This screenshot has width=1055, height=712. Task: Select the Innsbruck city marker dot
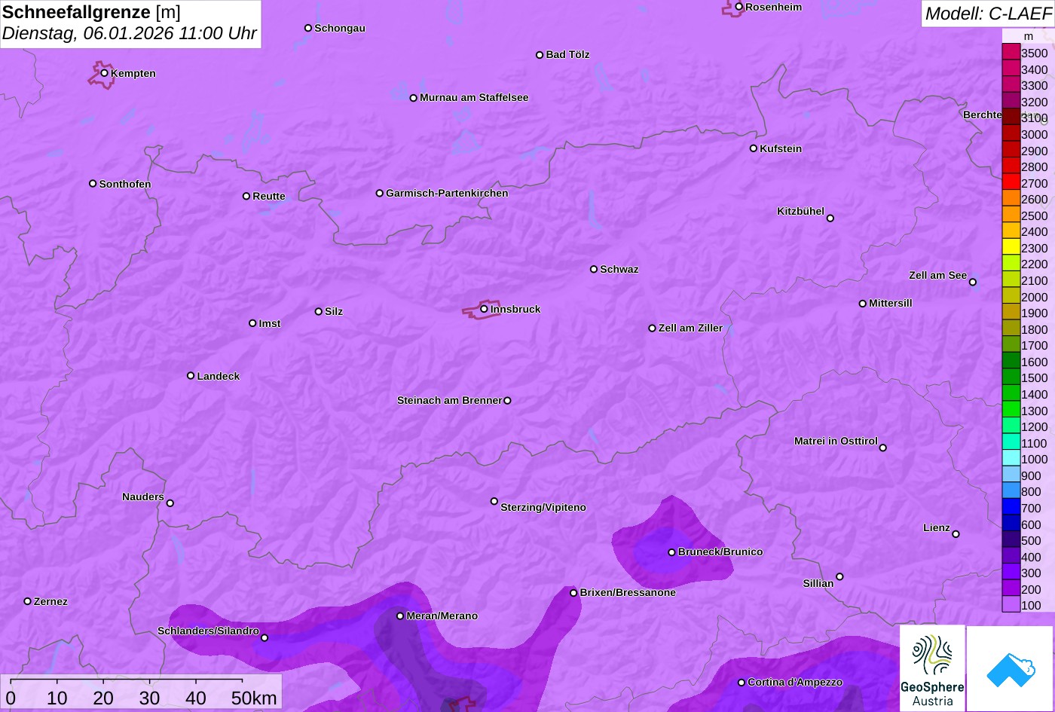(x=484, y=309)
